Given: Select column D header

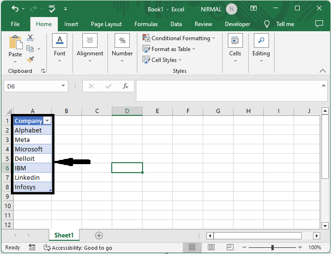Looking at the screenshot, I should pyautogui.click(x=127, y=111).
